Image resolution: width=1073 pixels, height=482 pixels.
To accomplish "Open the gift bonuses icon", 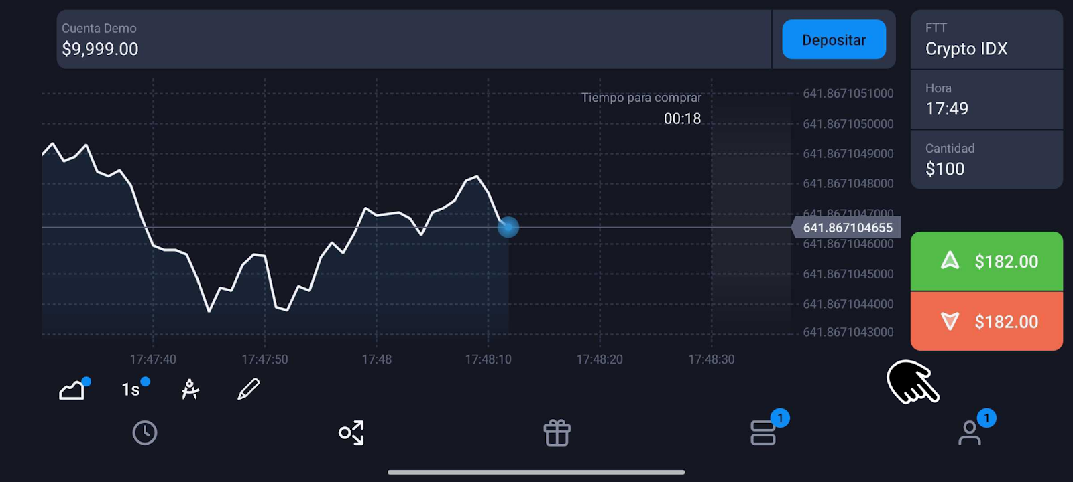I will pos(557,433).
